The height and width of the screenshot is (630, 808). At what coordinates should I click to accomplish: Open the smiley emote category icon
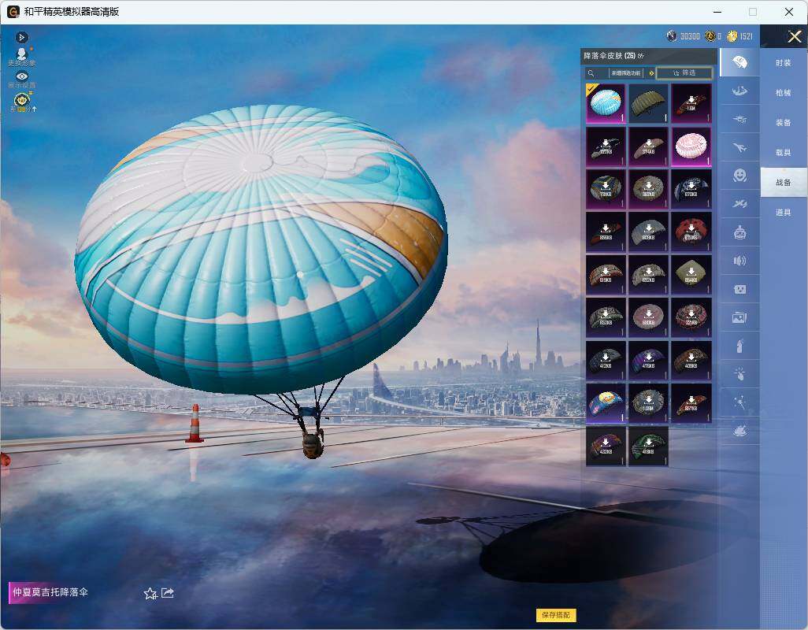click(739, 176)
